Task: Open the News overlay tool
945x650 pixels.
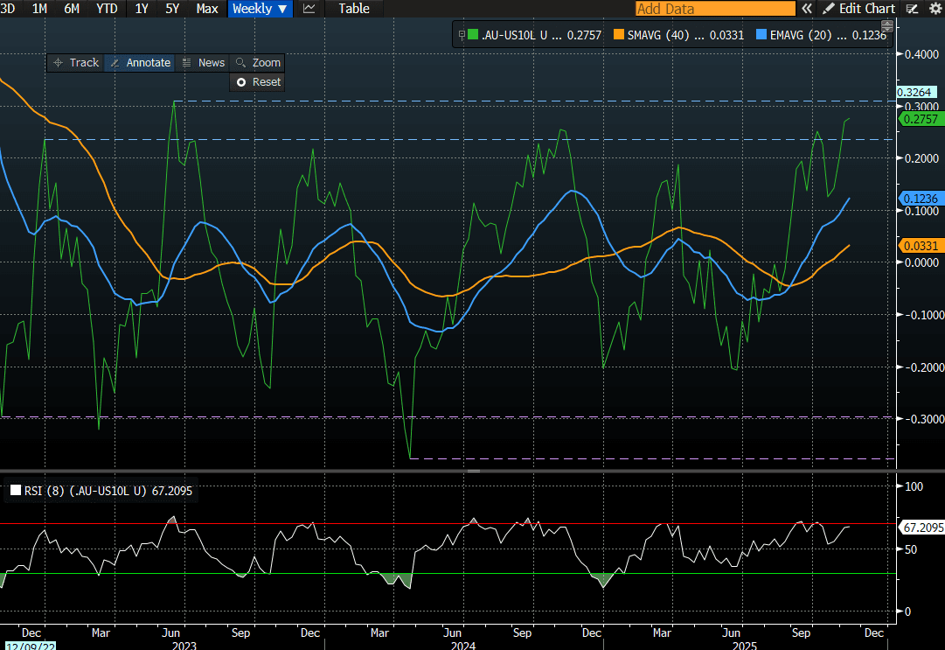Action: (x=203, y=63)
